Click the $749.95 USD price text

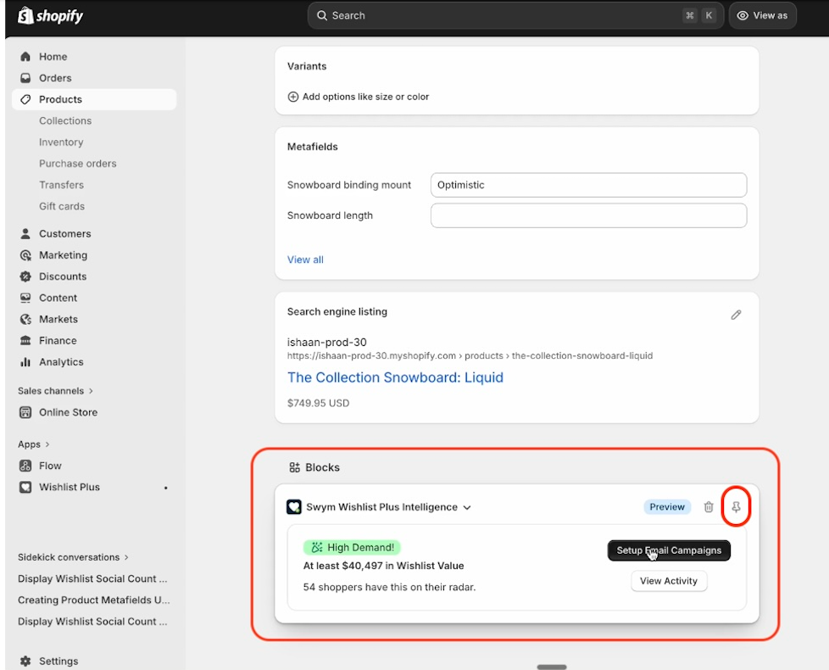[x=318, y=403]
